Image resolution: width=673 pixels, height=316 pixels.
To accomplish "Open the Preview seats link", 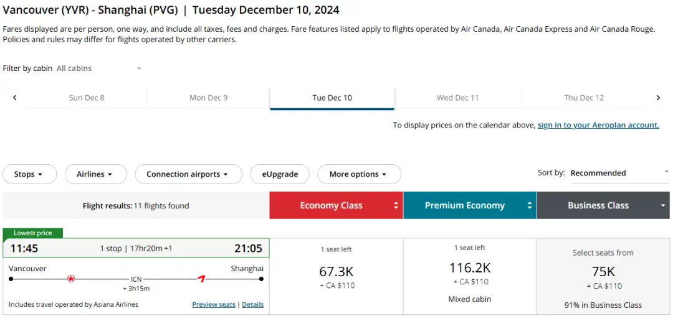I will tap(214, 305).
